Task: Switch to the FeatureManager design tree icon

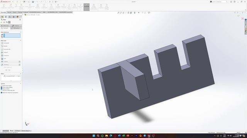Action: (2, 17)
